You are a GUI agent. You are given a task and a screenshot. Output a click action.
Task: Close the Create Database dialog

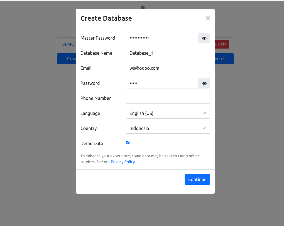coord(208,18)
